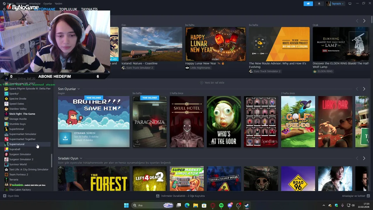Click the downloads status icon in bottom bar
Image resolution: width=373 pixels, height=210 pixels.
[x=158, y=196]
